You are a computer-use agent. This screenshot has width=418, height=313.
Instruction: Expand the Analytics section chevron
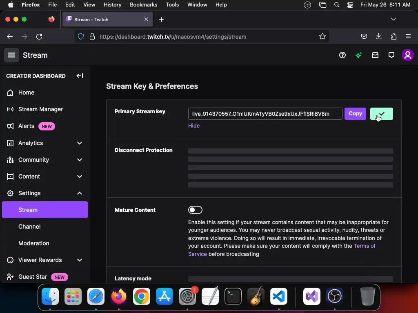click(x=80, y=143)
